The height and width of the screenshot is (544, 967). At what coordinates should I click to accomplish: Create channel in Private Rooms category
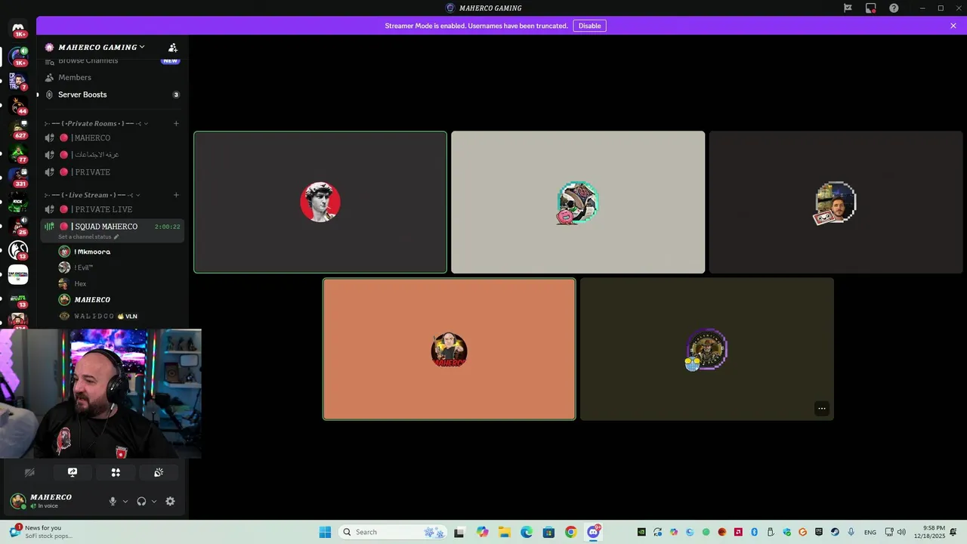coord(176,123)
